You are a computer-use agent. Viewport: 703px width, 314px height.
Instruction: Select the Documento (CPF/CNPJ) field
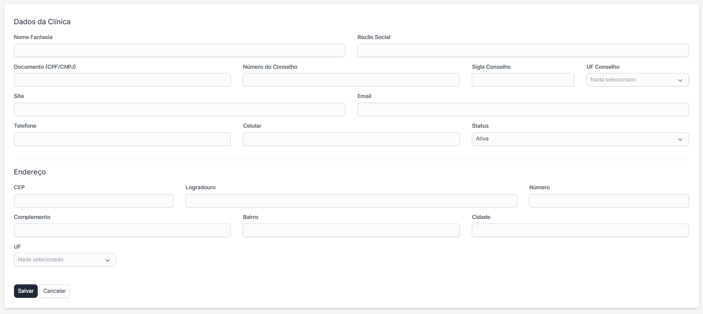point(122,80)
